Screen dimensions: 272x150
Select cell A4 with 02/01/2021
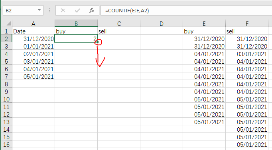pyautogui.click(x=34, y=54)
